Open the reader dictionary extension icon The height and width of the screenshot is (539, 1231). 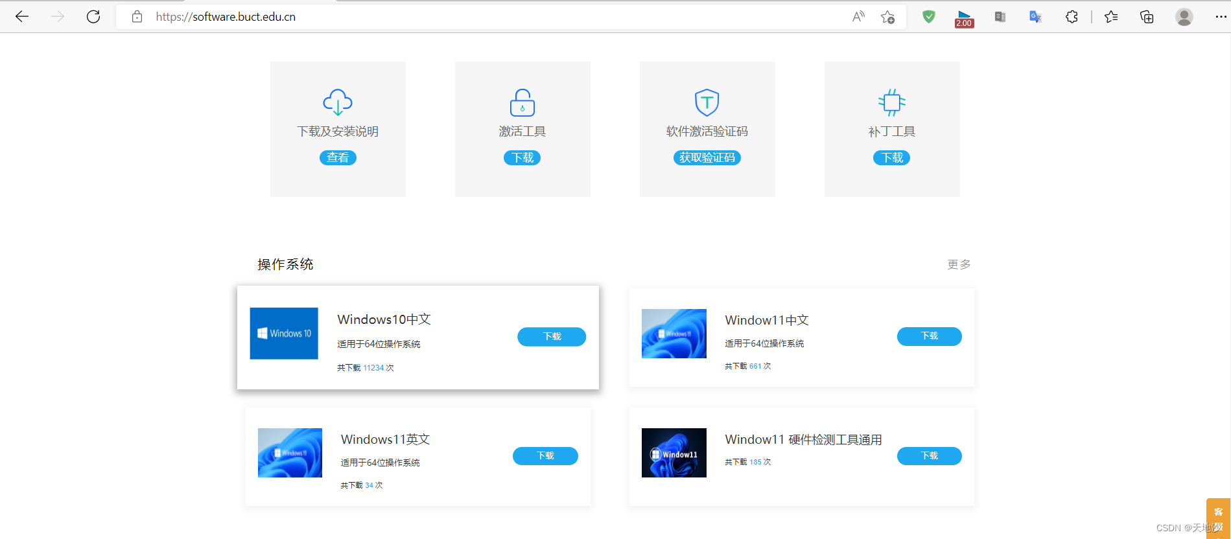[x=1000, y=17]
